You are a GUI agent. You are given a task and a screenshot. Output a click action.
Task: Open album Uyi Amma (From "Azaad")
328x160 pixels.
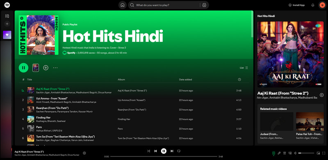tap(131, 100)
